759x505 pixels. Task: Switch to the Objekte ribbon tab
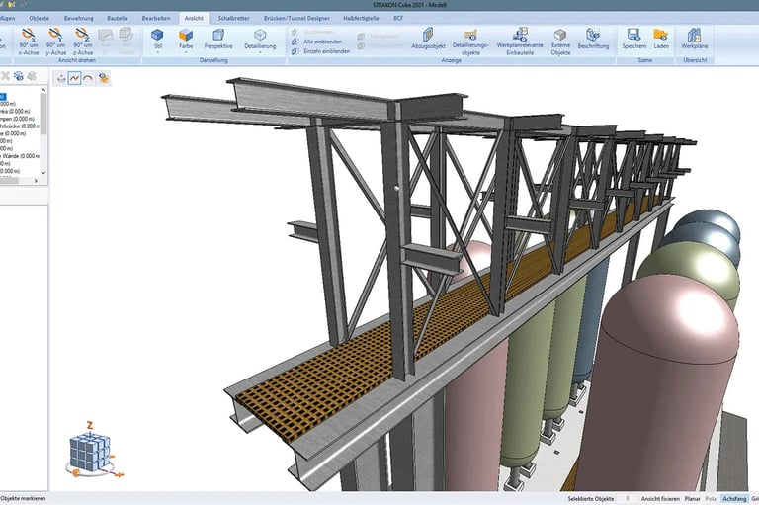point(40,18)
